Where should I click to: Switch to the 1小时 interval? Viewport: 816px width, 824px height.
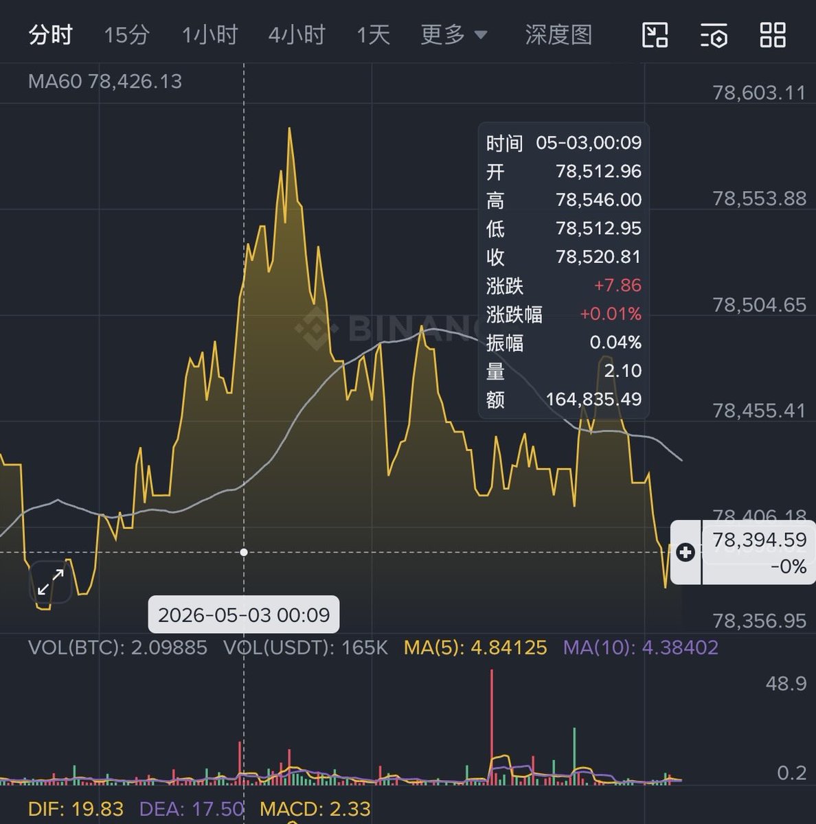pyautogui.click(x=209, y=34)
